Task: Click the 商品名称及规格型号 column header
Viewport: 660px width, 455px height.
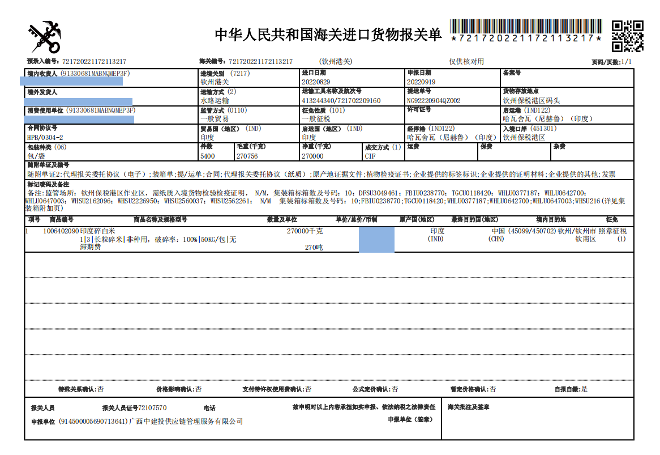Action: point(160,219)
